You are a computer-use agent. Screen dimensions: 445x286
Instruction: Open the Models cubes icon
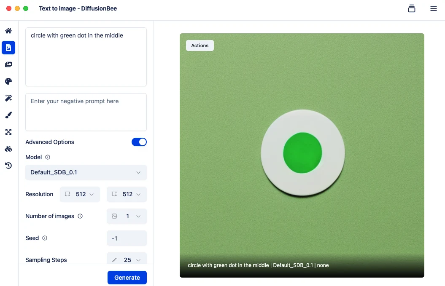coord(8,149)
